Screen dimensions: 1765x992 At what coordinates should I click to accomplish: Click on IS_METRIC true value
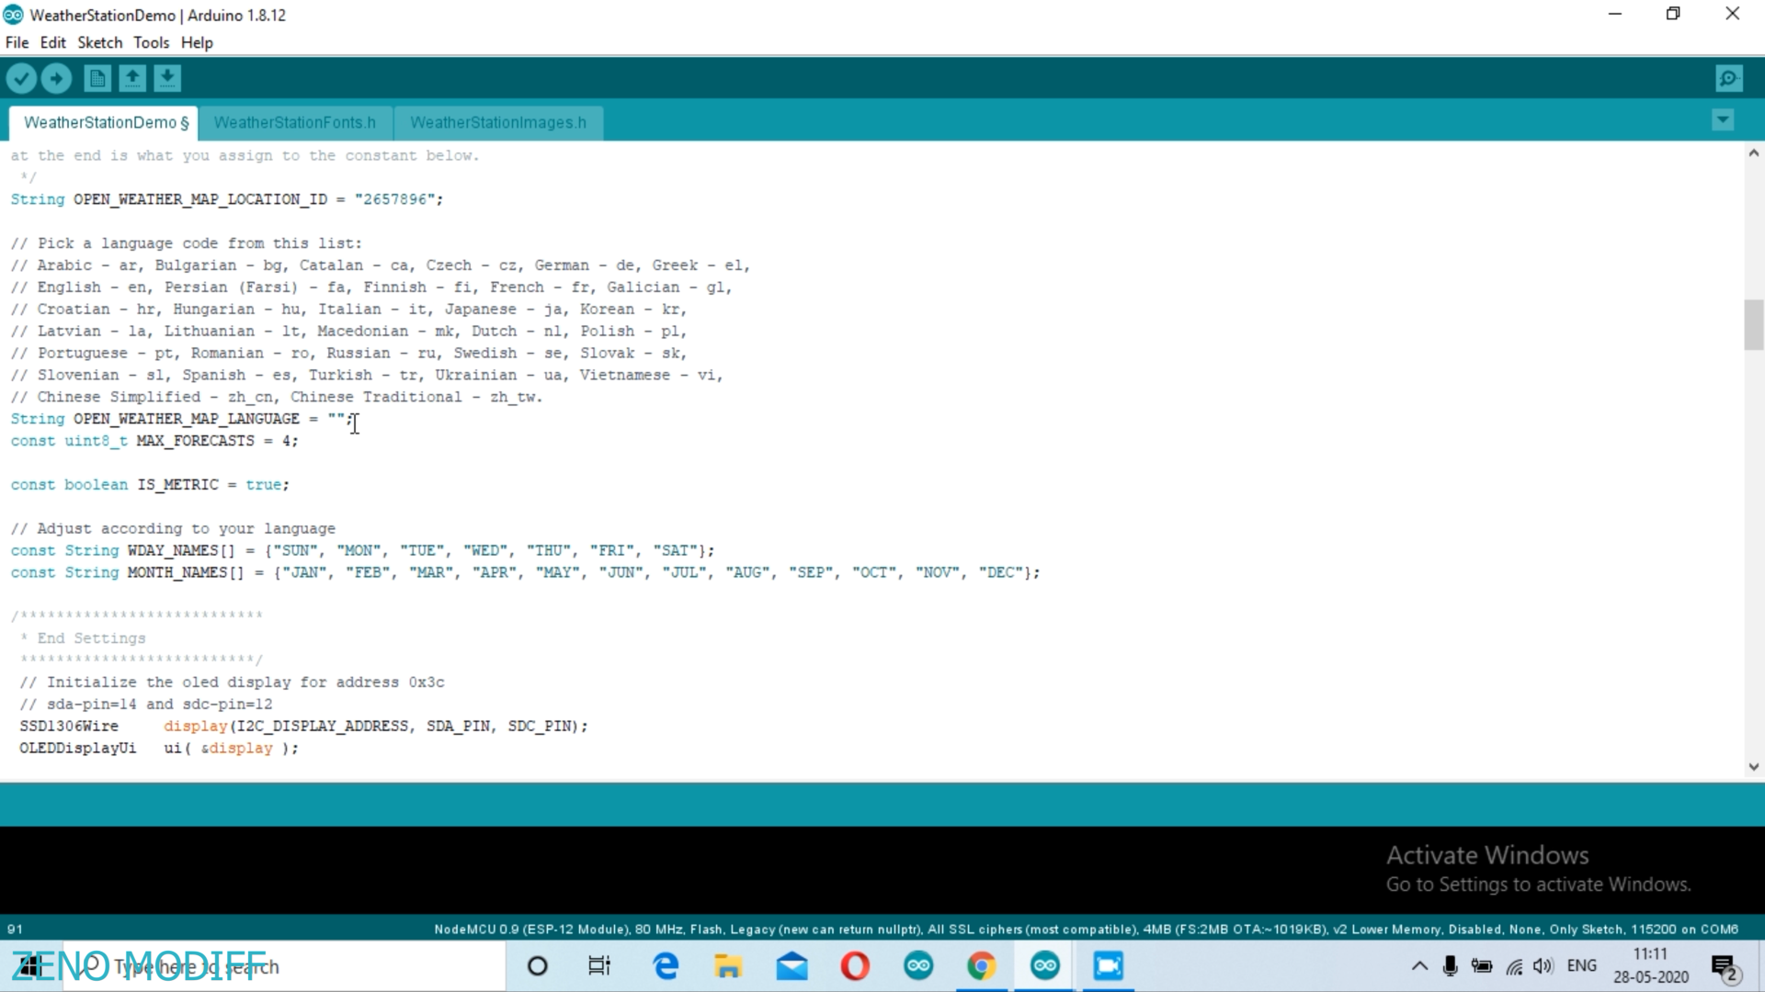tap(263, 485)
